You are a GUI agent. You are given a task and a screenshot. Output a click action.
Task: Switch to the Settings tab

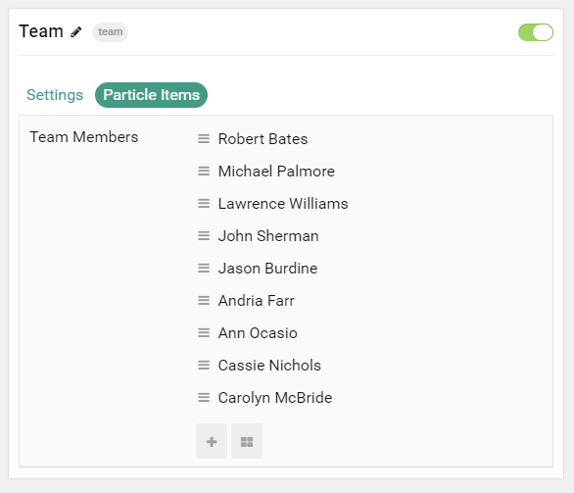(x=55, y=95)
